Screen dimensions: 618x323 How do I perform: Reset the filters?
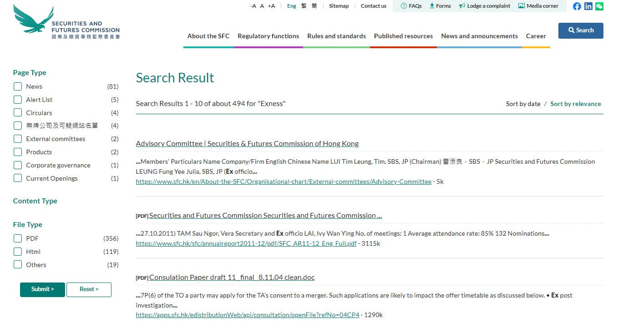pos(89,289)
